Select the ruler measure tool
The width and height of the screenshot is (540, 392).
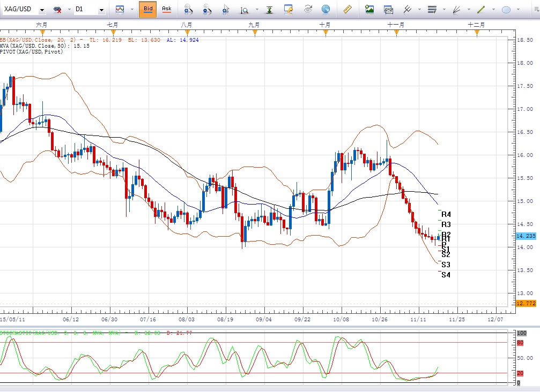click(347, 9)
